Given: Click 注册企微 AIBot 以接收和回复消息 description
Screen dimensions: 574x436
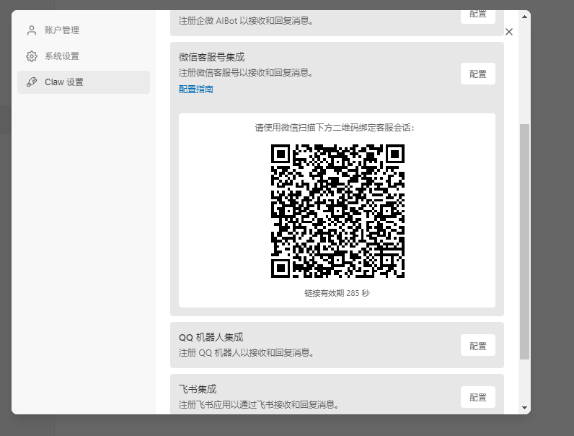Looking at the screenshot, I should coord(246,21).
